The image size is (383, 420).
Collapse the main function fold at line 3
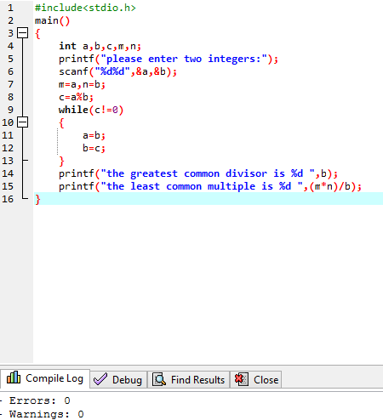point(23,33)
